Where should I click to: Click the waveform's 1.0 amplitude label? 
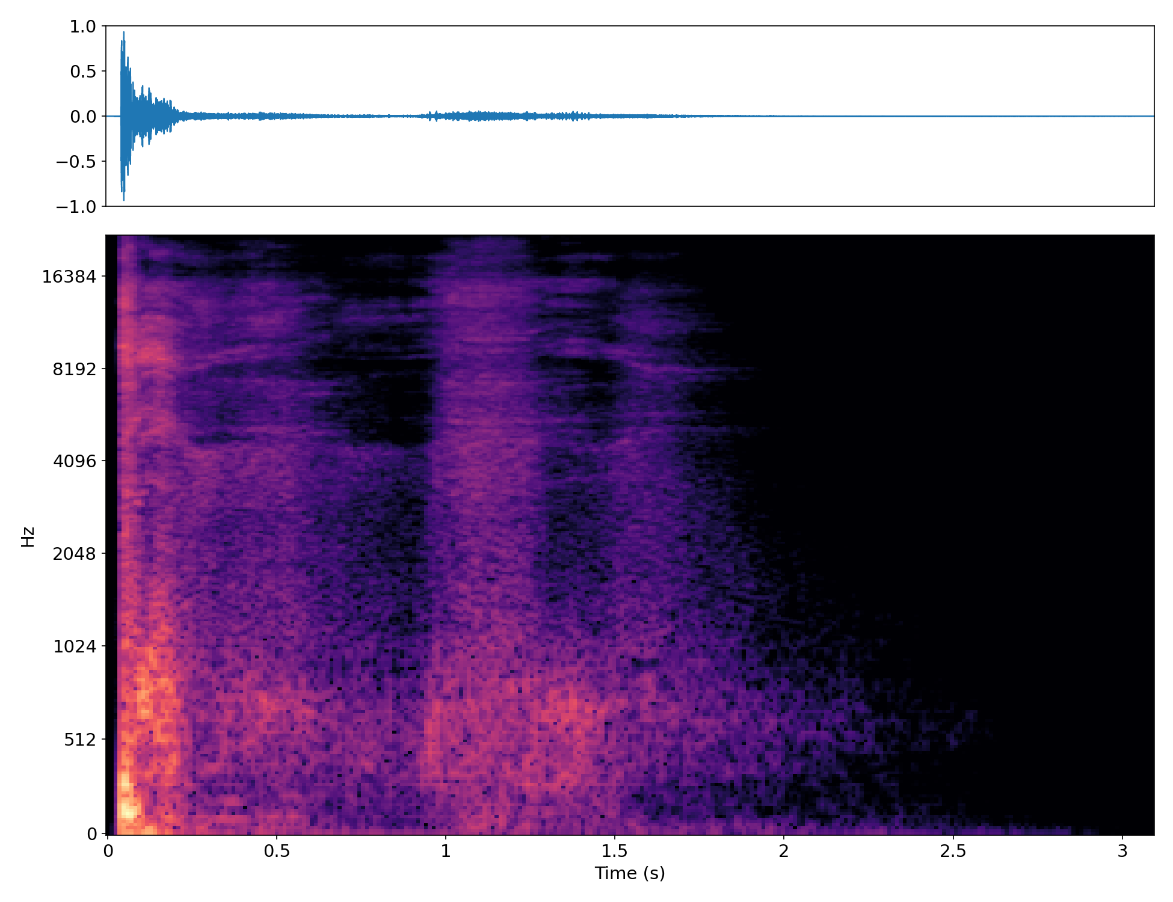click(83, 26)
